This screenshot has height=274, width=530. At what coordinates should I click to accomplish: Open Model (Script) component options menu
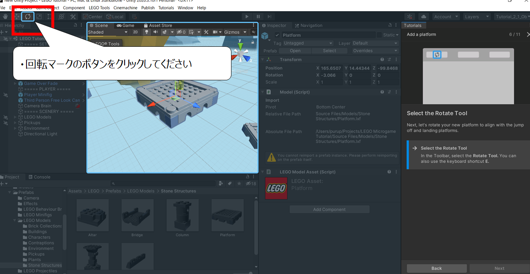click(396, 92)
